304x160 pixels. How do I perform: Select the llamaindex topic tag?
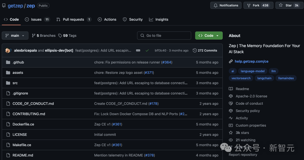(x=286, y=78)
